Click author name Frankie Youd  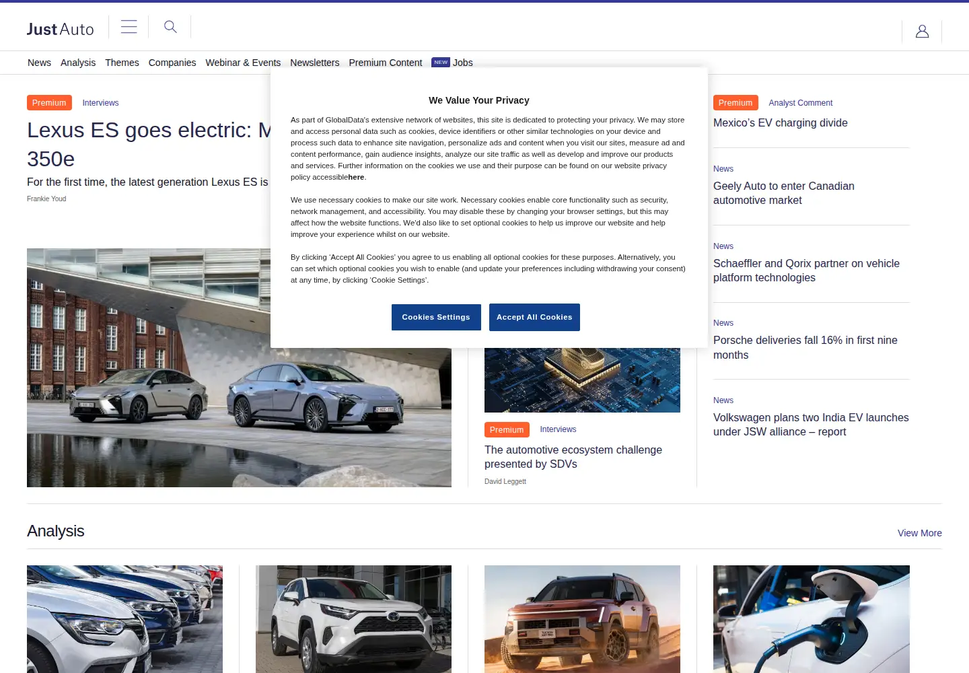(x=46, y=199)
